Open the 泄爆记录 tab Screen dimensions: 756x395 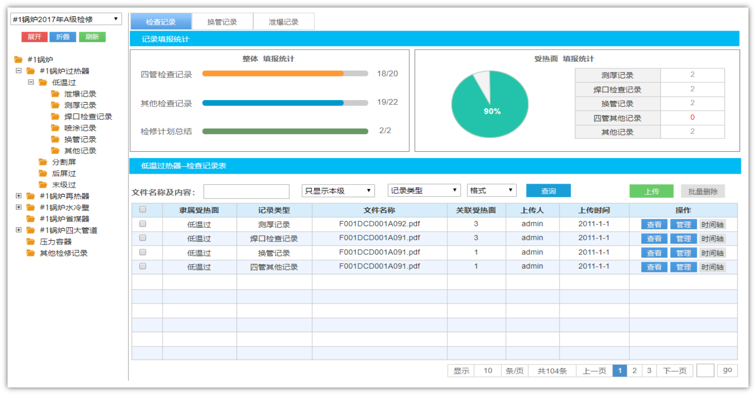point(283,22)
